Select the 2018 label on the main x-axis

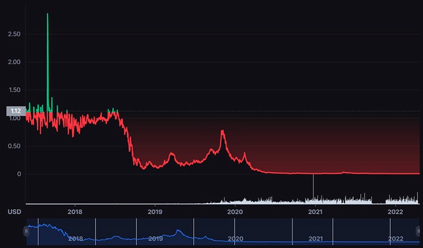(75, 211)
